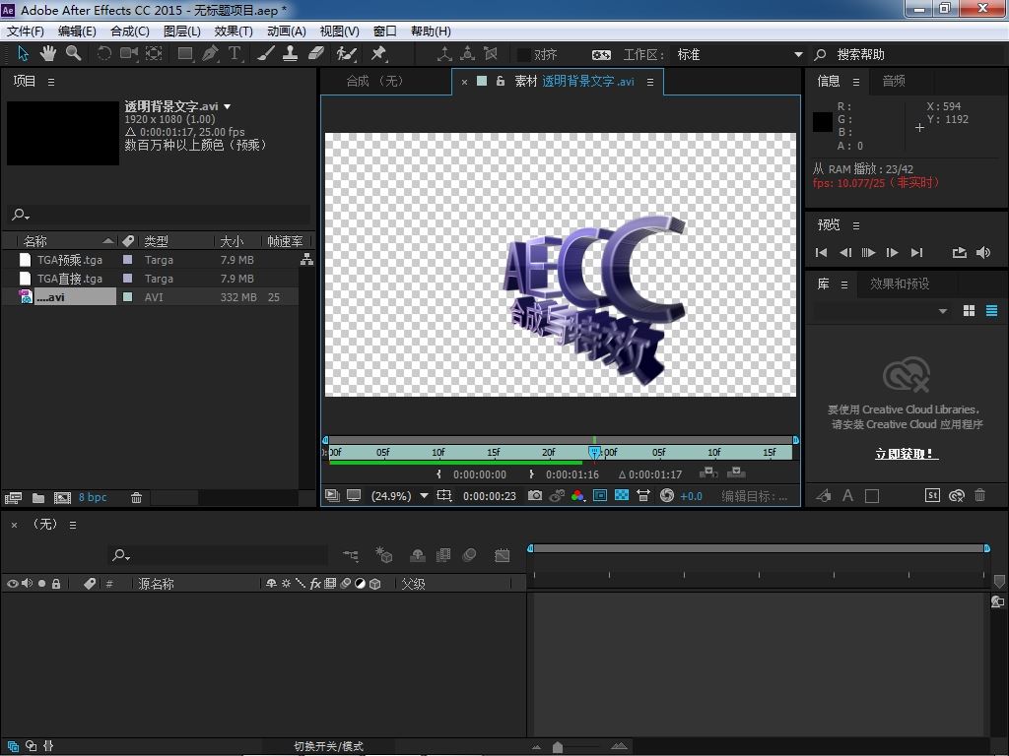Click the new composition icon in Project panel
Viewport: 1009px width, 756px height.
[x=62, y=497]
